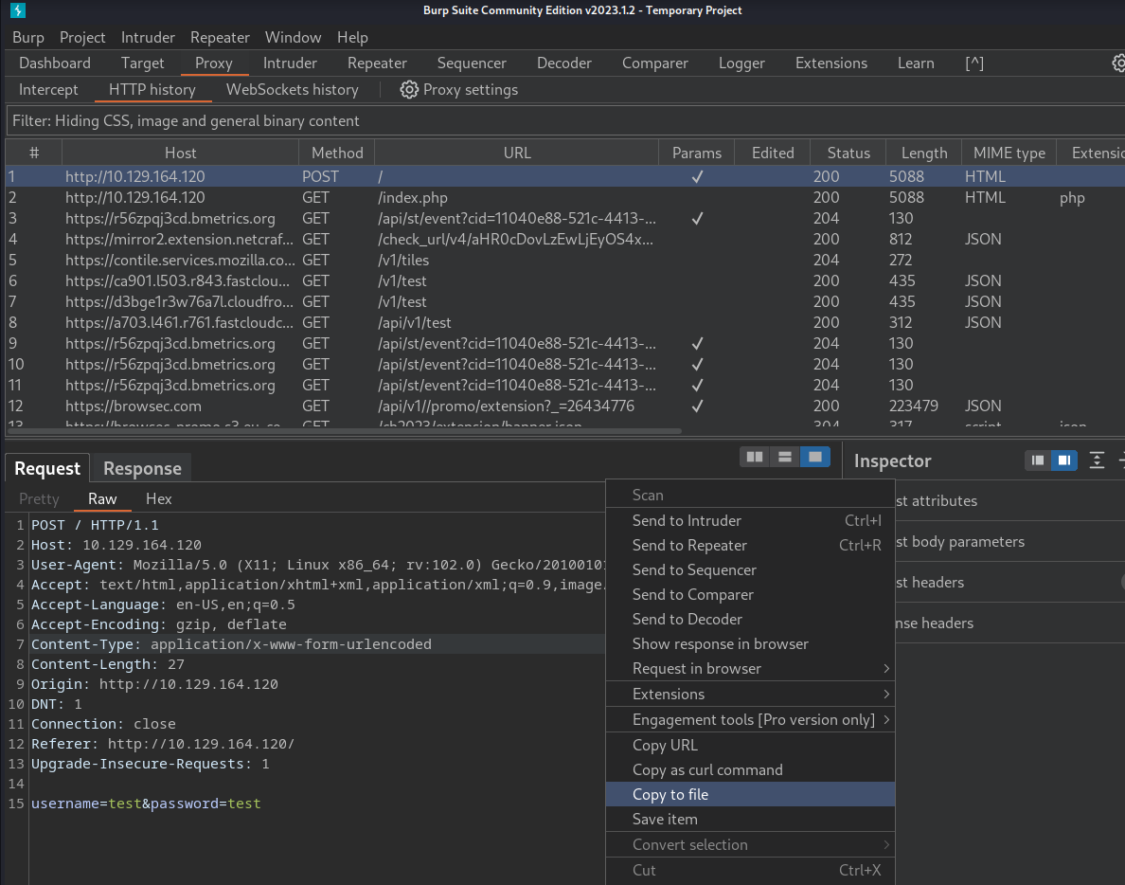The width and height of the screenshot is (1125, 885).
Task: Sort history by the URL column
Action: pyautogui.click(x=517, y=153)
